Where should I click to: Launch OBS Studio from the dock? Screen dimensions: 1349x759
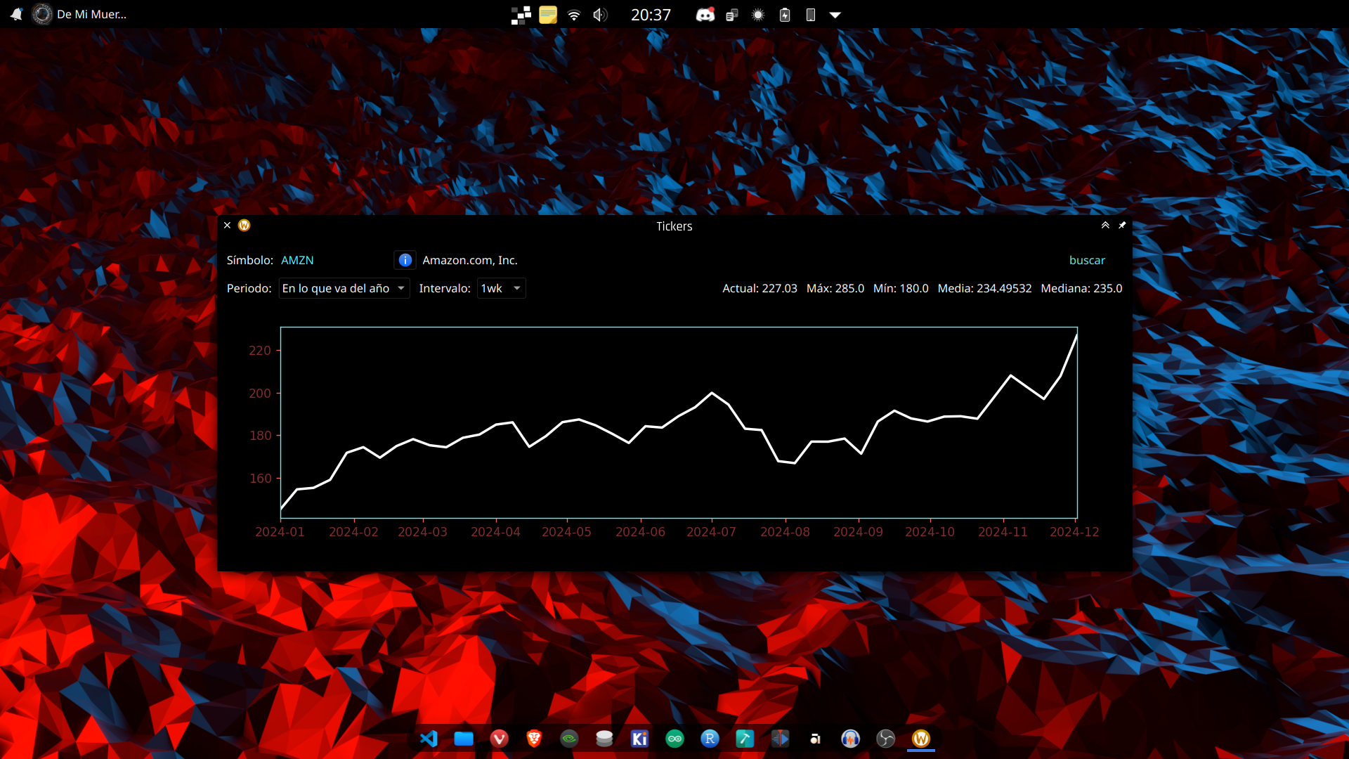pos(885,739)
